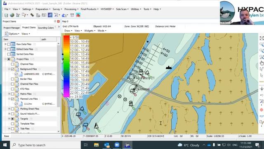Uncheck the Background Files checkbox
Viewport: 264px width, 149px height.
[x=12, y=69]
